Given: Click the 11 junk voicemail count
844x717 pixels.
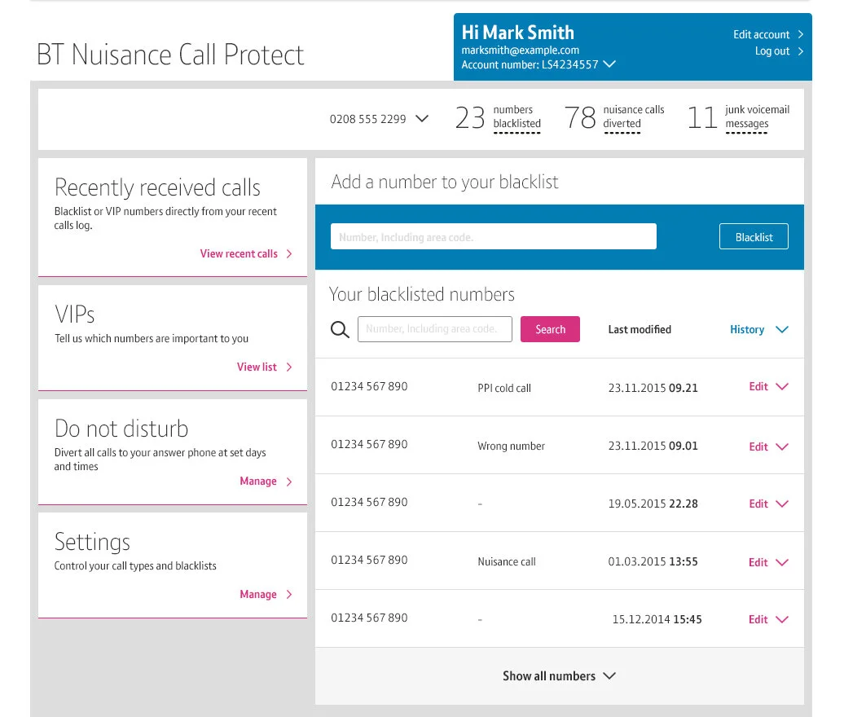Looking at the screenshot, I should [x=702, y=118].
